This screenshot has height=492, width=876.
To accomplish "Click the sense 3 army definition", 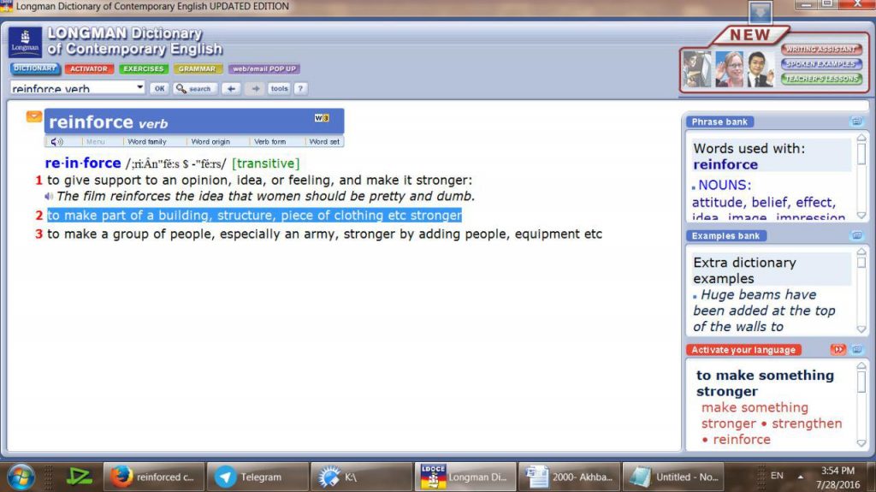I will point(324,234).
